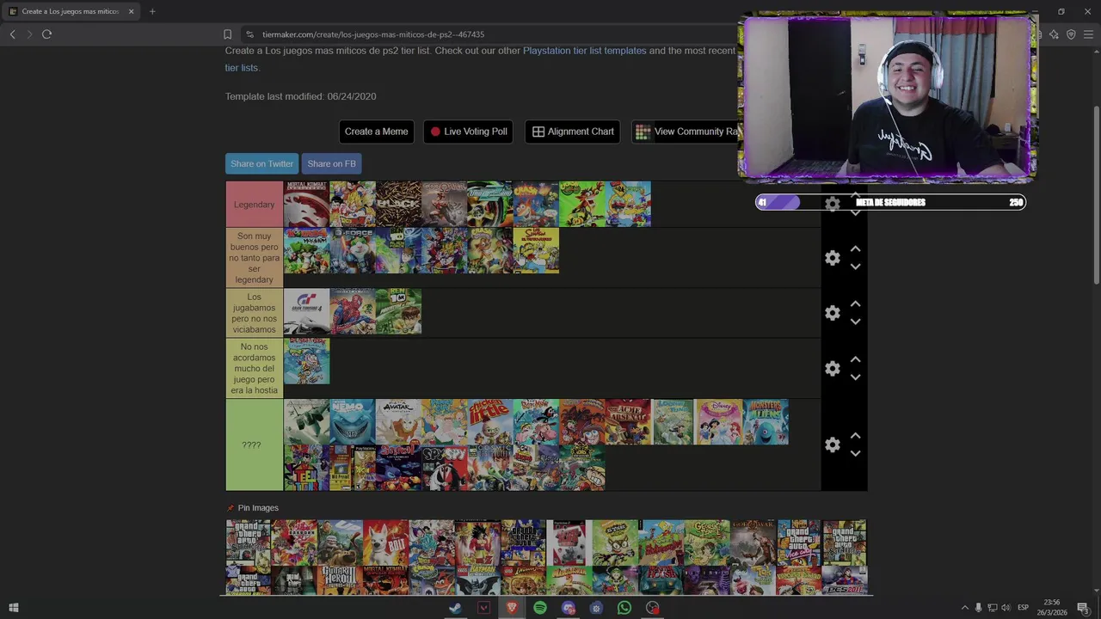The image size is (1101, 619).
Task: Open settings gear for the Legendary tier
Action: tap(832, 204)
